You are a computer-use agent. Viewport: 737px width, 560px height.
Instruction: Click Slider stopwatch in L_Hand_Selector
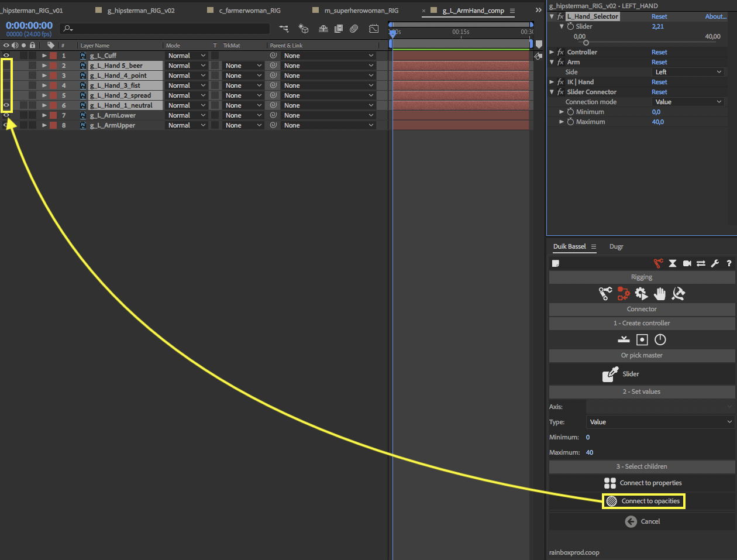point(570,26)
